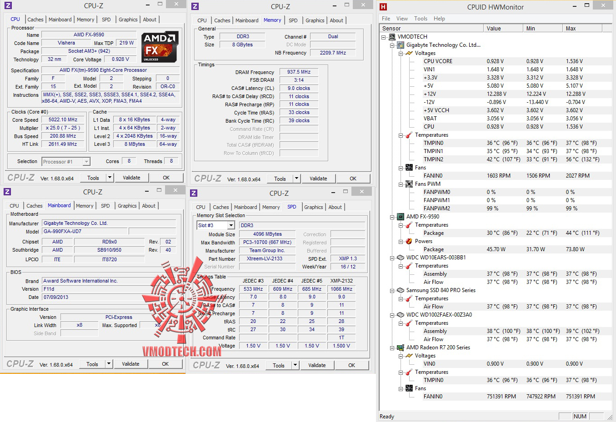The height and width of the screenshot is (422, 616).
Task: Switch to the Caches tab in the CPU-Z CPU-tab window
Action: (x=35, y=20)
